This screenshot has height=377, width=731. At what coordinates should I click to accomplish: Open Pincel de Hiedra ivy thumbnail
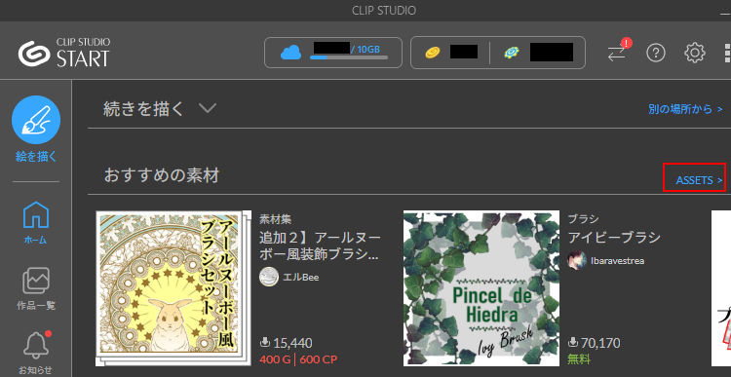(x=481, y=288)
